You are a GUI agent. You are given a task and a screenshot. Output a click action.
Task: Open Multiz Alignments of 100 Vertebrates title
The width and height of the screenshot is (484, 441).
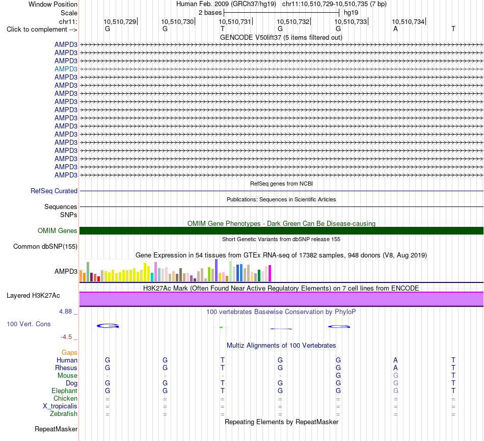coord(281,345)
